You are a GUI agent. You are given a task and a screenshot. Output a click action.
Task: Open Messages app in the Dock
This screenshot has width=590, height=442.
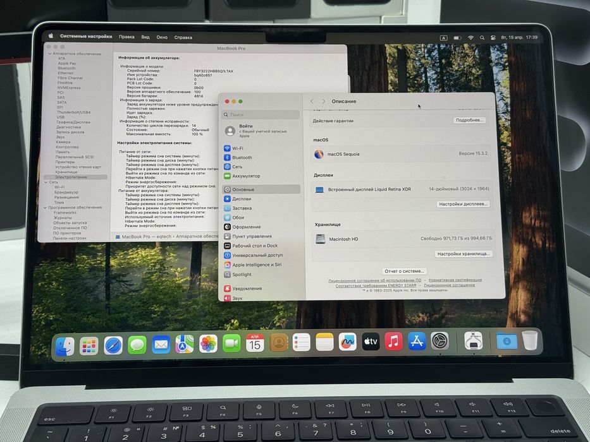(x=137, y=345)
